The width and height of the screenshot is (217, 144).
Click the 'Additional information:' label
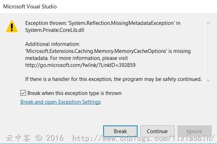tap(52, 44)
